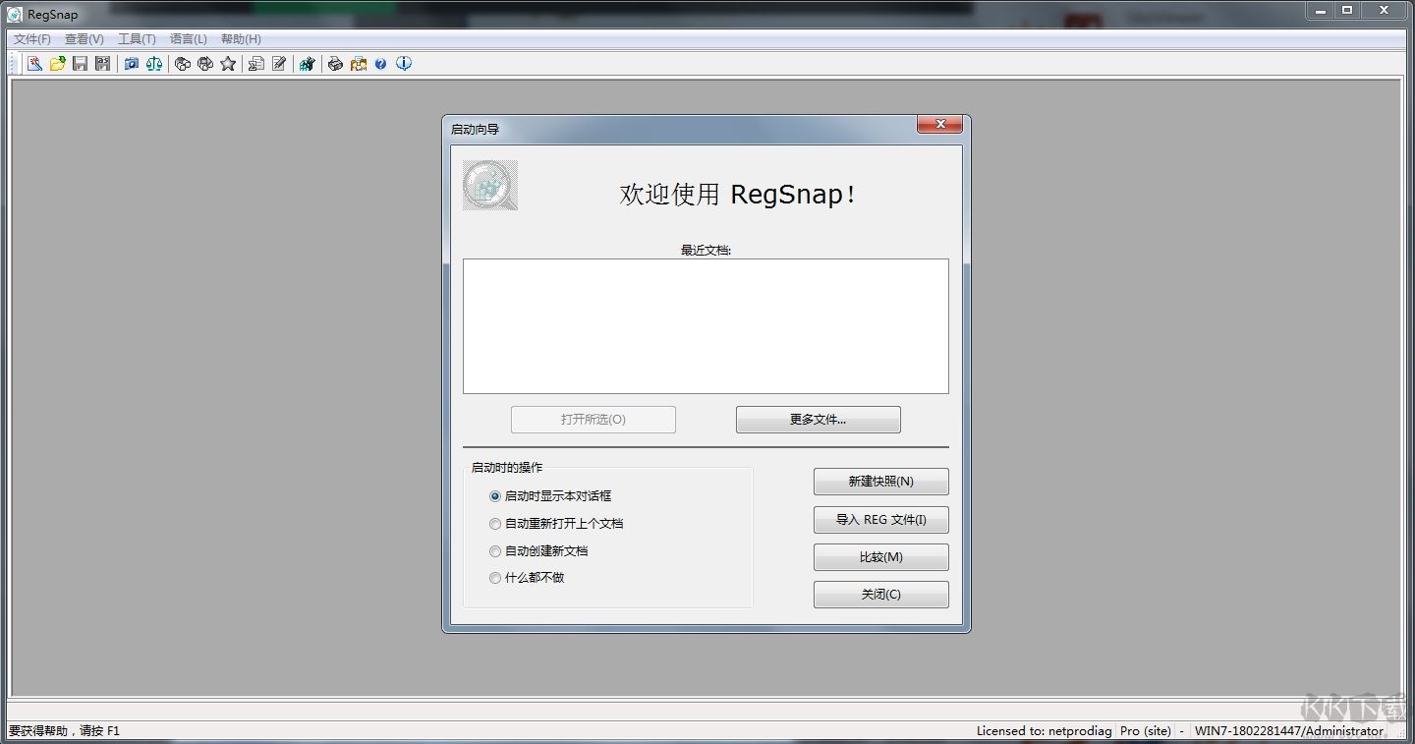Image resolution: width=1415 pixels, height=744 pixels.
Task: Open the Print icon in the toolbar
Action: click(x=336, y=63)
